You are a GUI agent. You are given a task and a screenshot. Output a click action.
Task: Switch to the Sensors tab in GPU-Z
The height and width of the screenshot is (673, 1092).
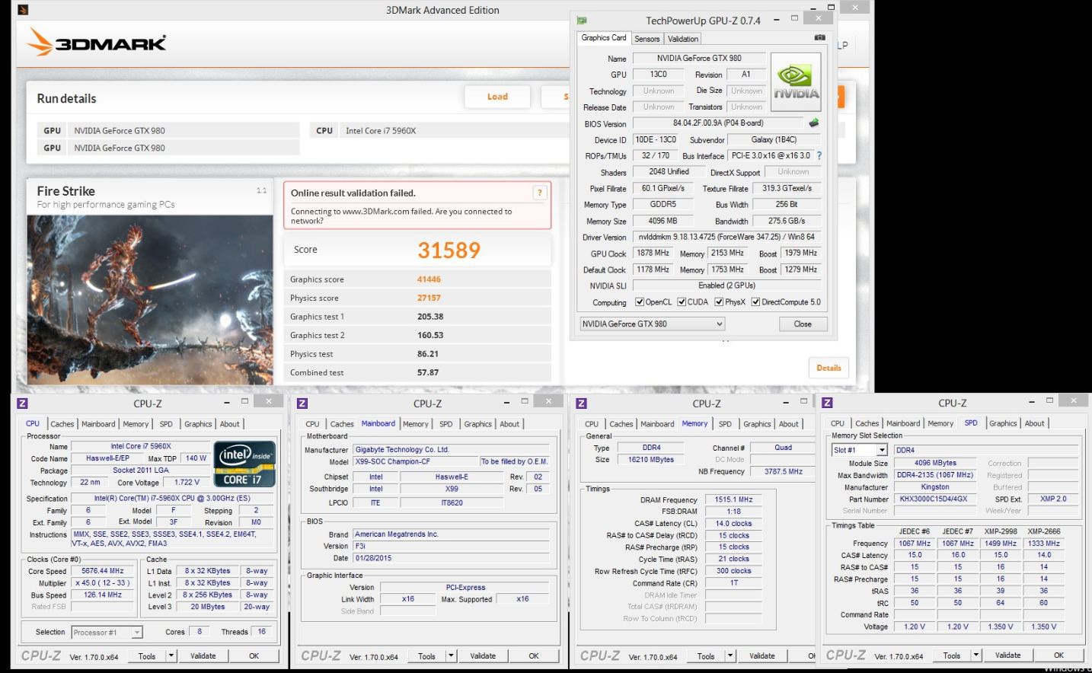tap(647, 39)
